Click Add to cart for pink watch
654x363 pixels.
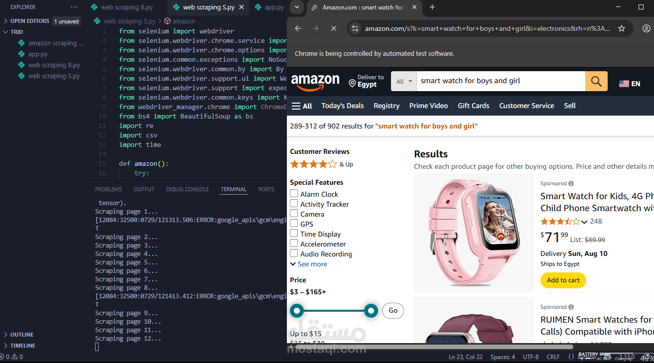pos(563,280)
